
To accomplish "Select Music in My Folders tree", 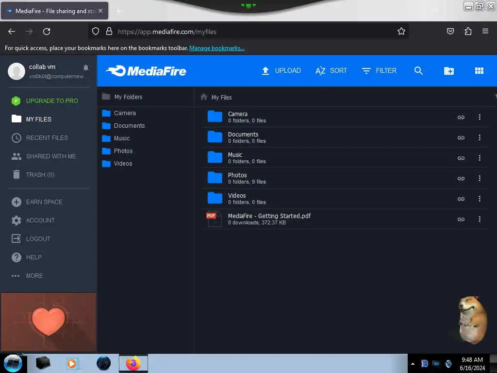I will (x=116, y=138).
